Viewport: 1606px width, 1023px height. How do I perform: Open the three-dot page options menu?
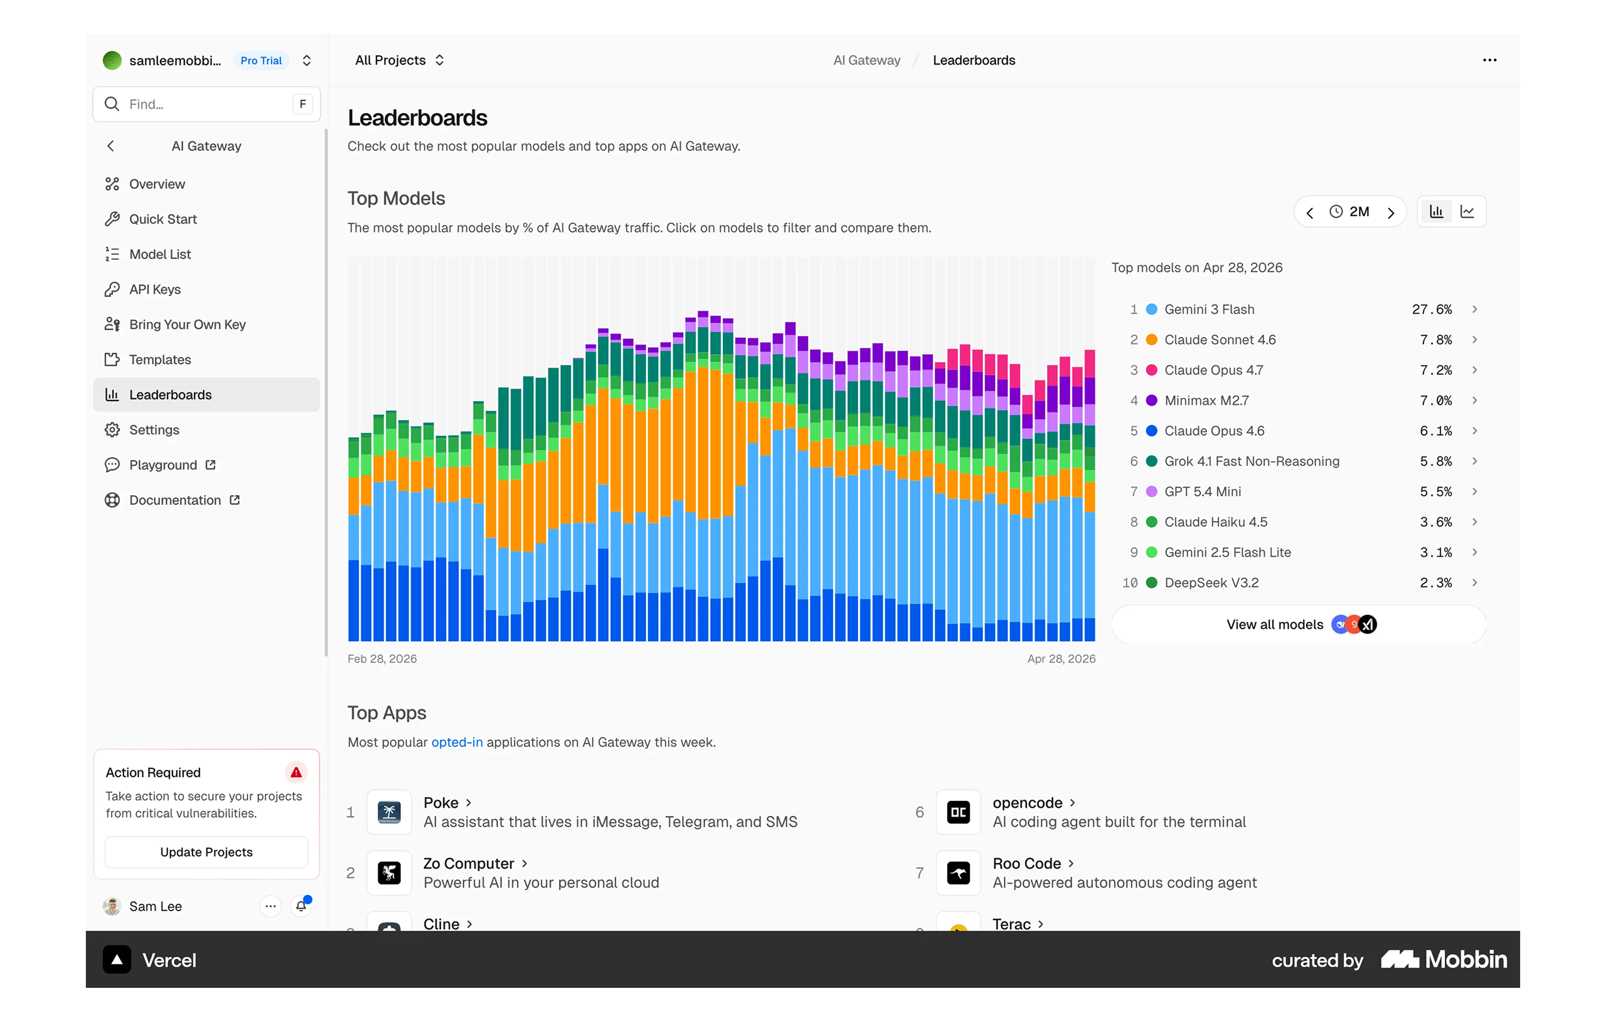(1489, 60)
